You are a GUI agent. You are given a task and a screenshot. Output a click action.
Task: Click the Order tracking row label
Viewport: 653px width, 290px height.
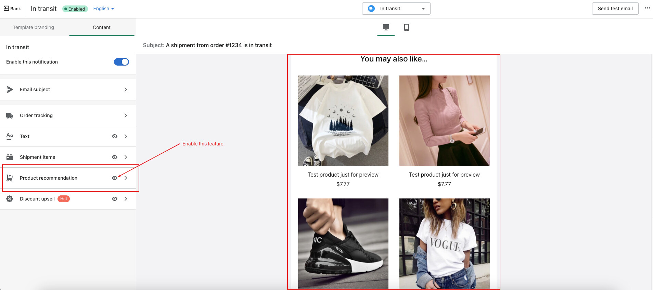click(x=36, y=115)
